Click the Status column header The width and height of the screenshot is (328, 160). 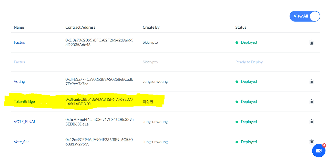click(x=240, y=27)
